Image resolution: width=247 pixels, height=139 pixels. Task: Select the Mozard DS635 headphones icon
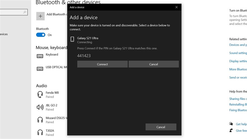[40, 120]
